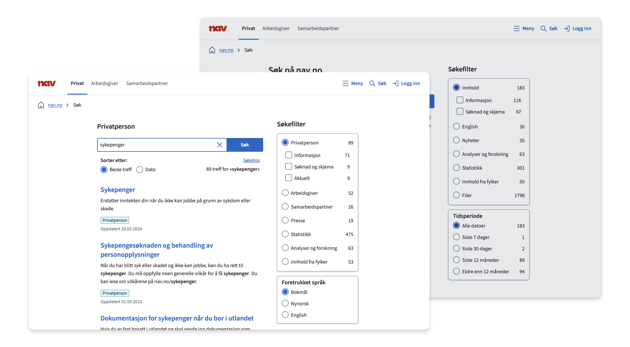The height and width of the screenshot is (347, 630).
Task: Open the Søketips link
Action: point(251,160)
